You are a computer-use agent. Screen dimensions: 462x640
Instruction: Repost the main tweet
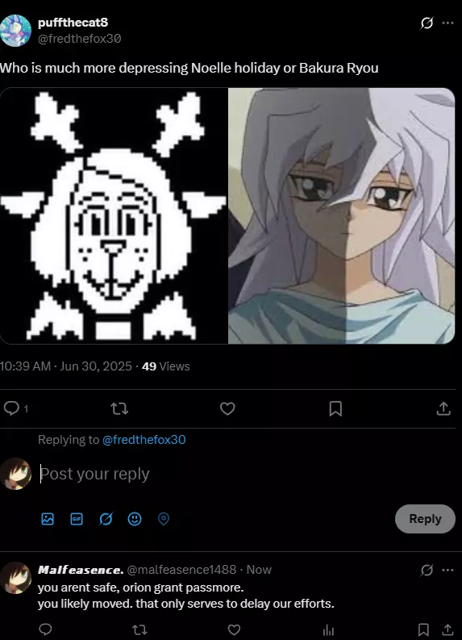pos(119,408)
